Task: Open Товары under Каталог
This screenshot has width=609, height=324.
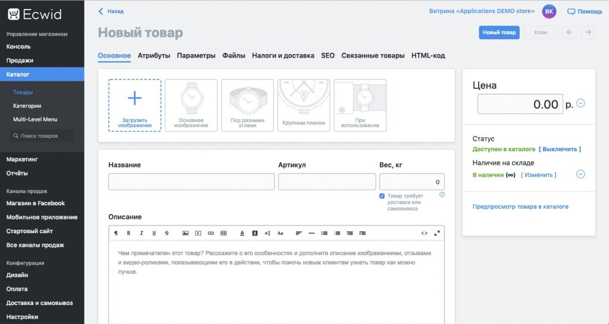Action: 23,92
